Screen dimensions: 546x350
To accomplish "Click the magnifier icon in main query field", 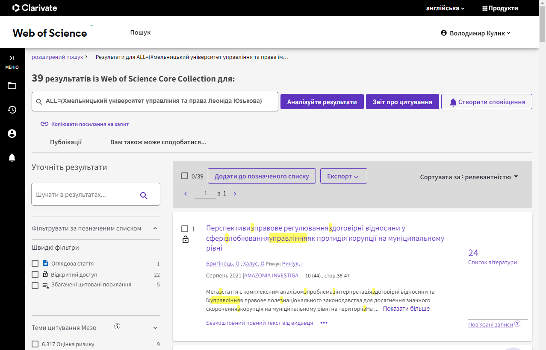I will [x=39, y=102].
